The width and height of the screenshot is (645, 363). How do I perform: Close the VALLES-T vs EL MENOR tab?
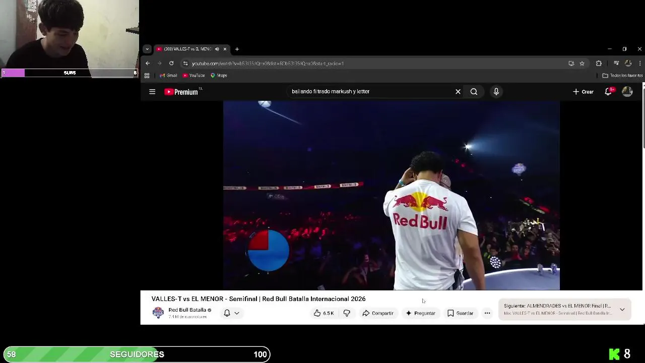point(225,49)
